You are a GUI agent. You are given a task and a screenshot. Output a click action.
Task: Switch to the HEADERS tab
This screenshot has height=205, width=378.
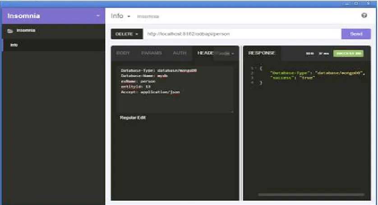click(x=205, y=53)
